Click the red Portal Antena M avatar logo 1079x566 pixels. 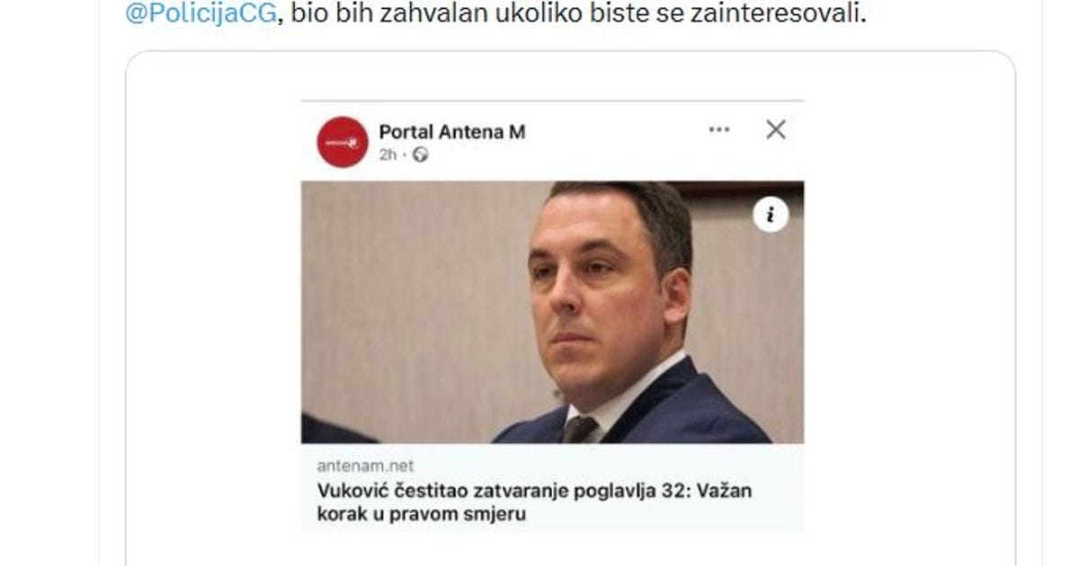(343, 142)
